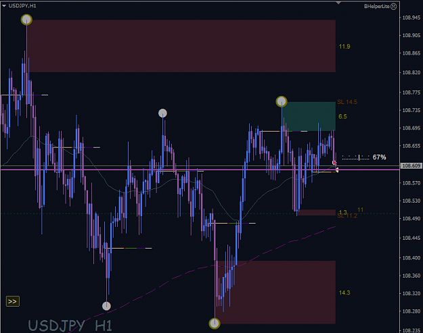This screenshot has width=423, height=333.
Task: Select the magenta horizontal price line
Action: click(x=200, y=170)
